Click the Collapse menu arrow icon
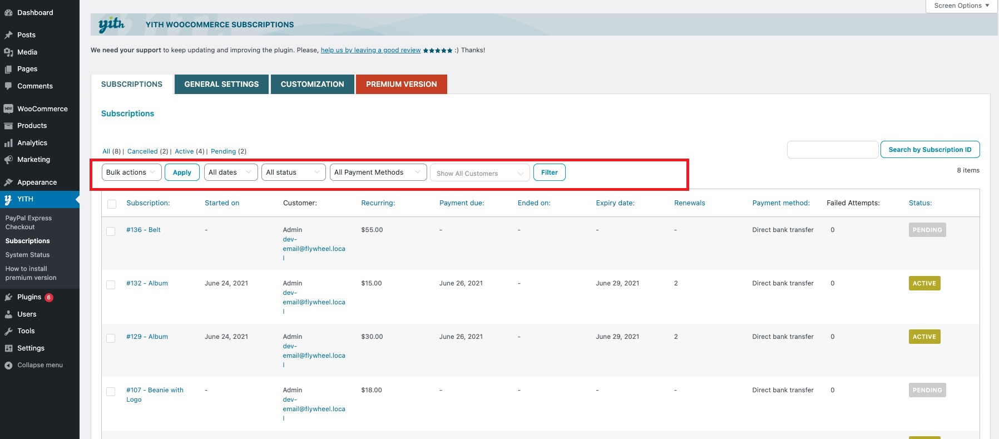 point(8,366)
